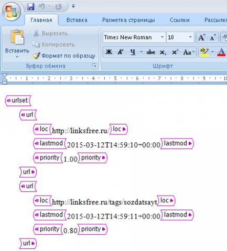Expand the font name dropdown list
This screenshot has height=251, width=227.
coord(162,37)
